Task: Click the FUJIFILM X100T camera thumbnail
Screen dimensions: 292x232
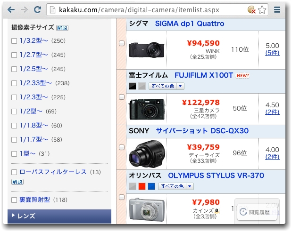Action: 147,109
